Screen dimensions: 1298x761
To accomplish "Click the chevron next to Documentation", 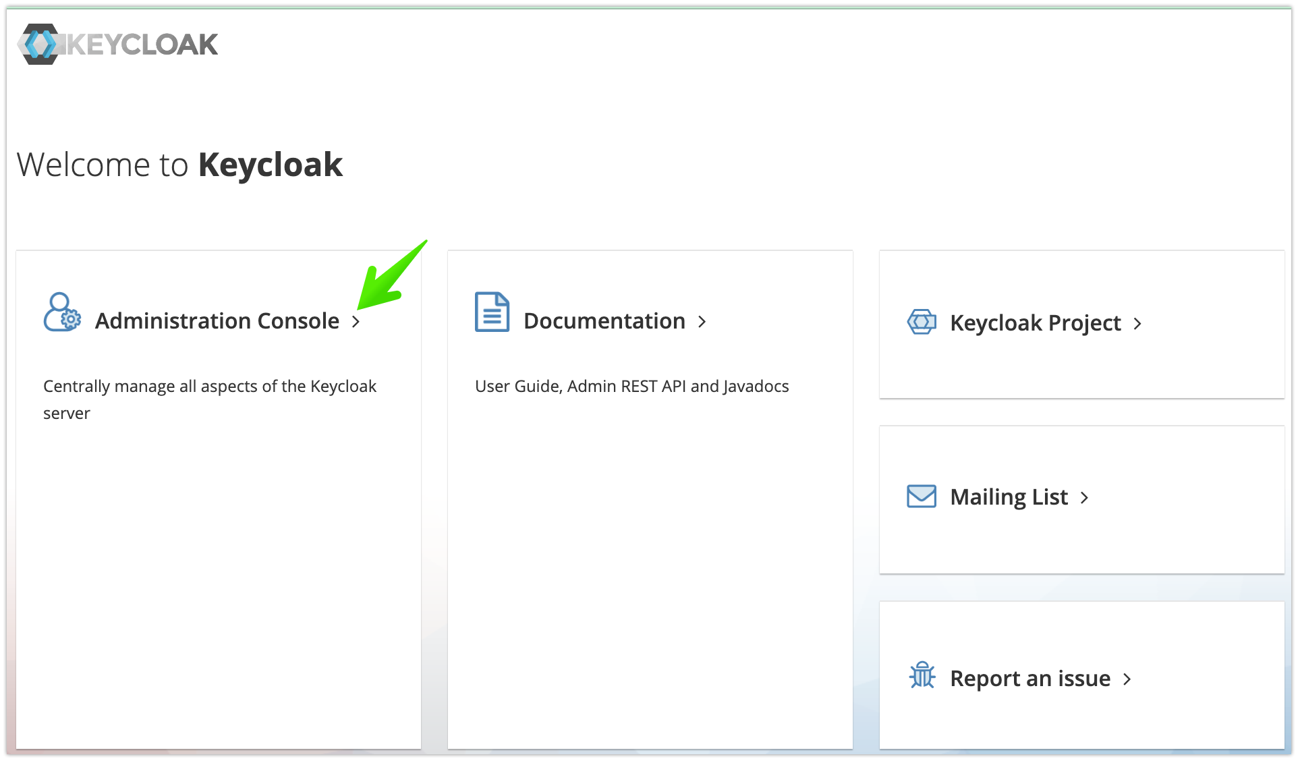I will click(x=702, y=322).
